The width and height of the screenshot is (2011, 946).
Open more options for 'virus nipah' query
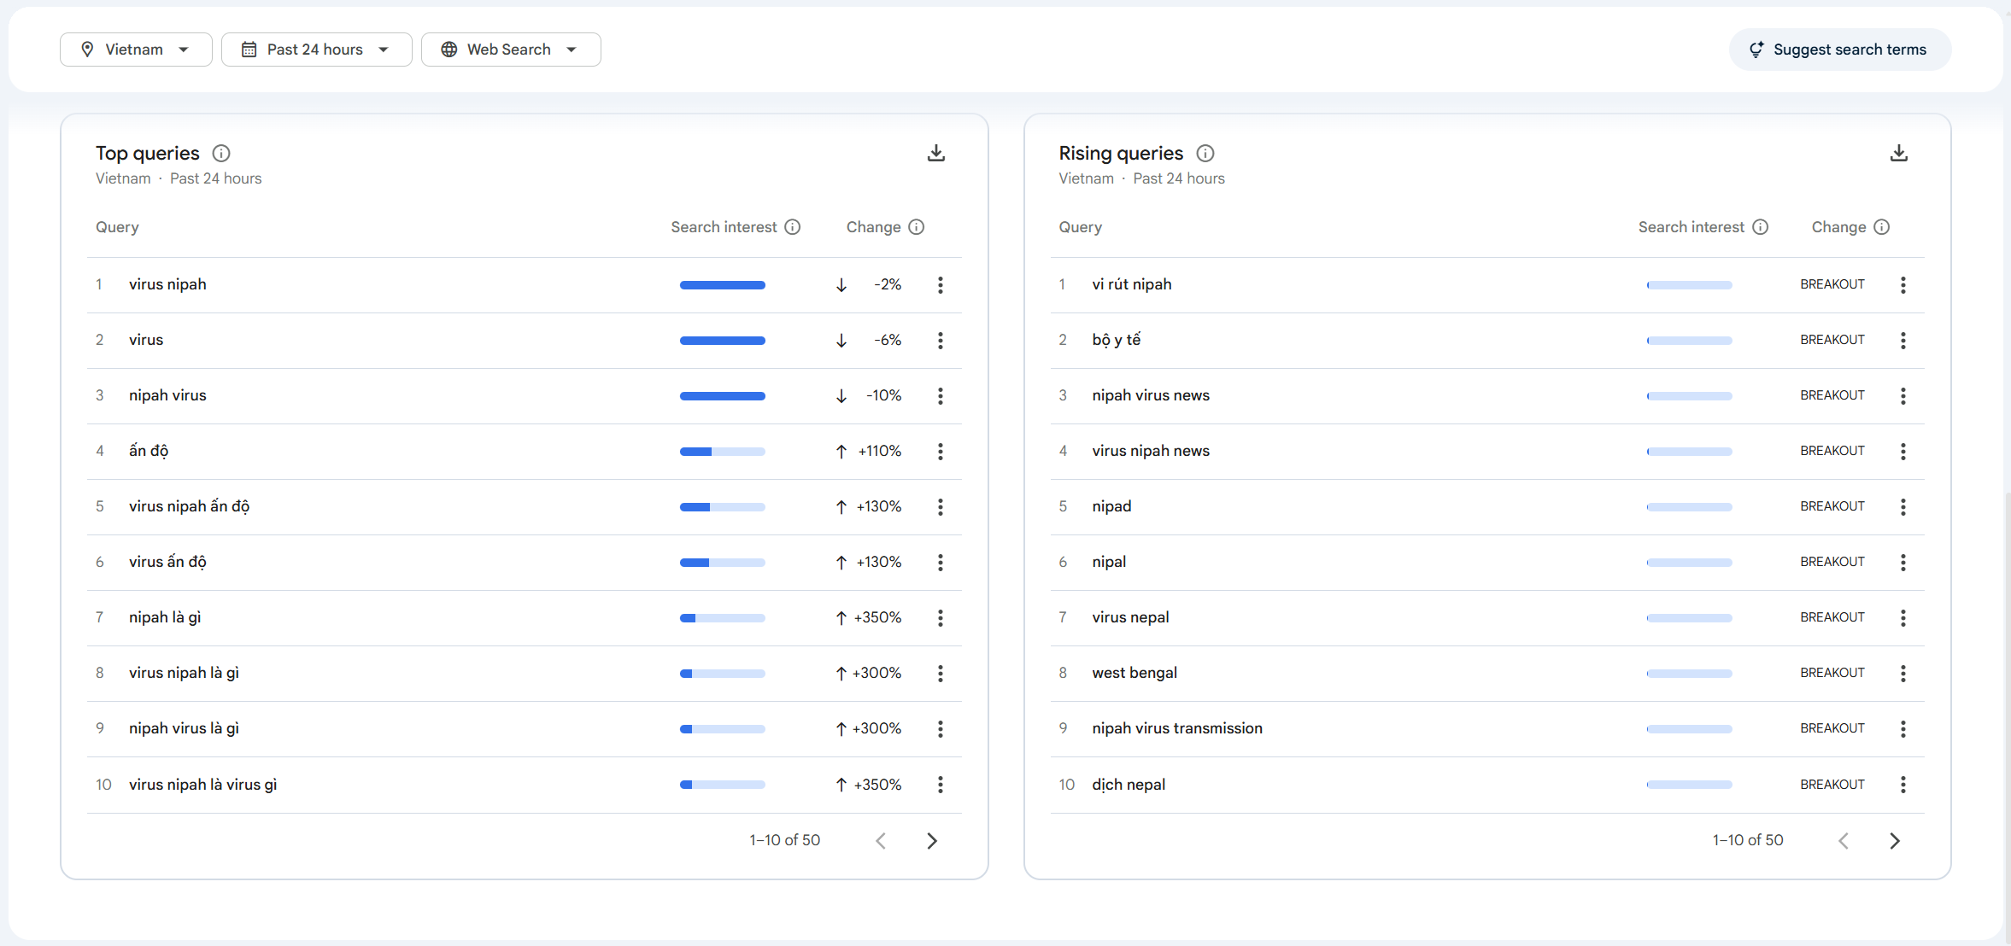941,285
